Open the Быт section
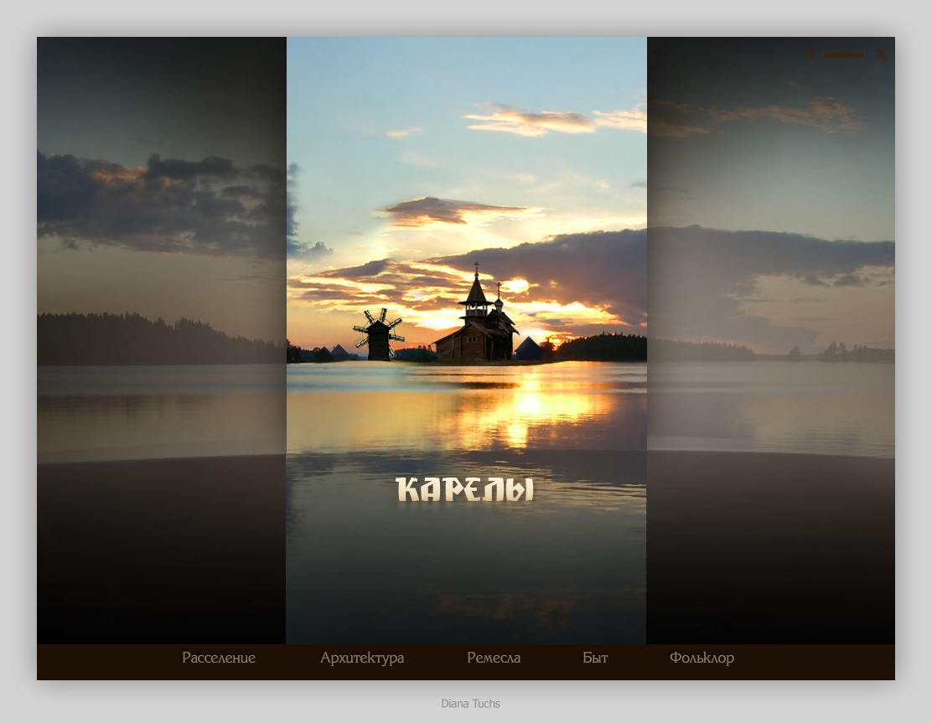 [595, 658]
